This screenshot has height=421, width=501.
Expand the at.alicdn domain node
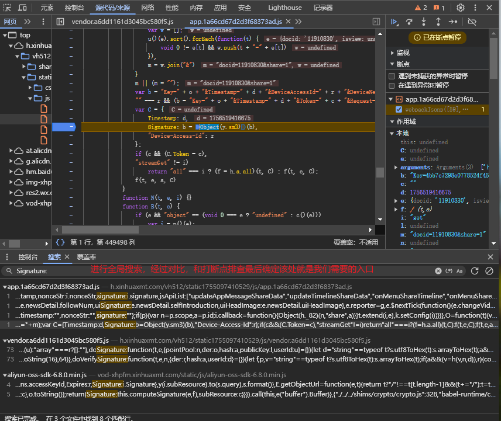click(x=11, y=151)
